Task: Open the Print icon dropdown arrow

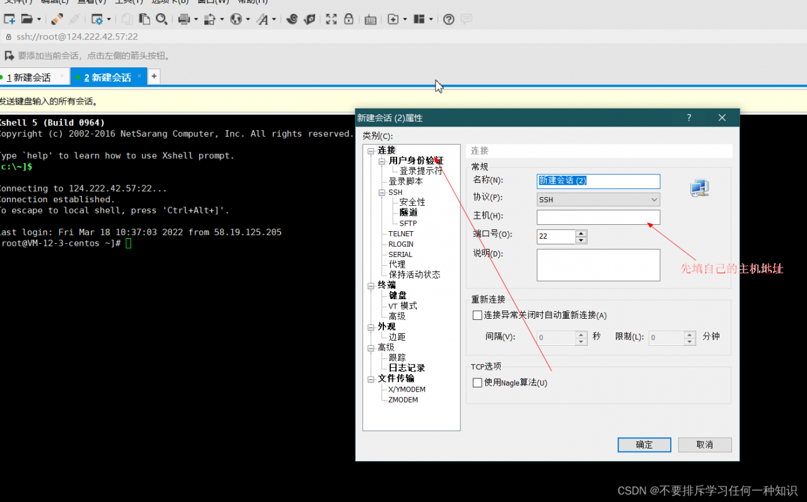Action: point(196,20)
